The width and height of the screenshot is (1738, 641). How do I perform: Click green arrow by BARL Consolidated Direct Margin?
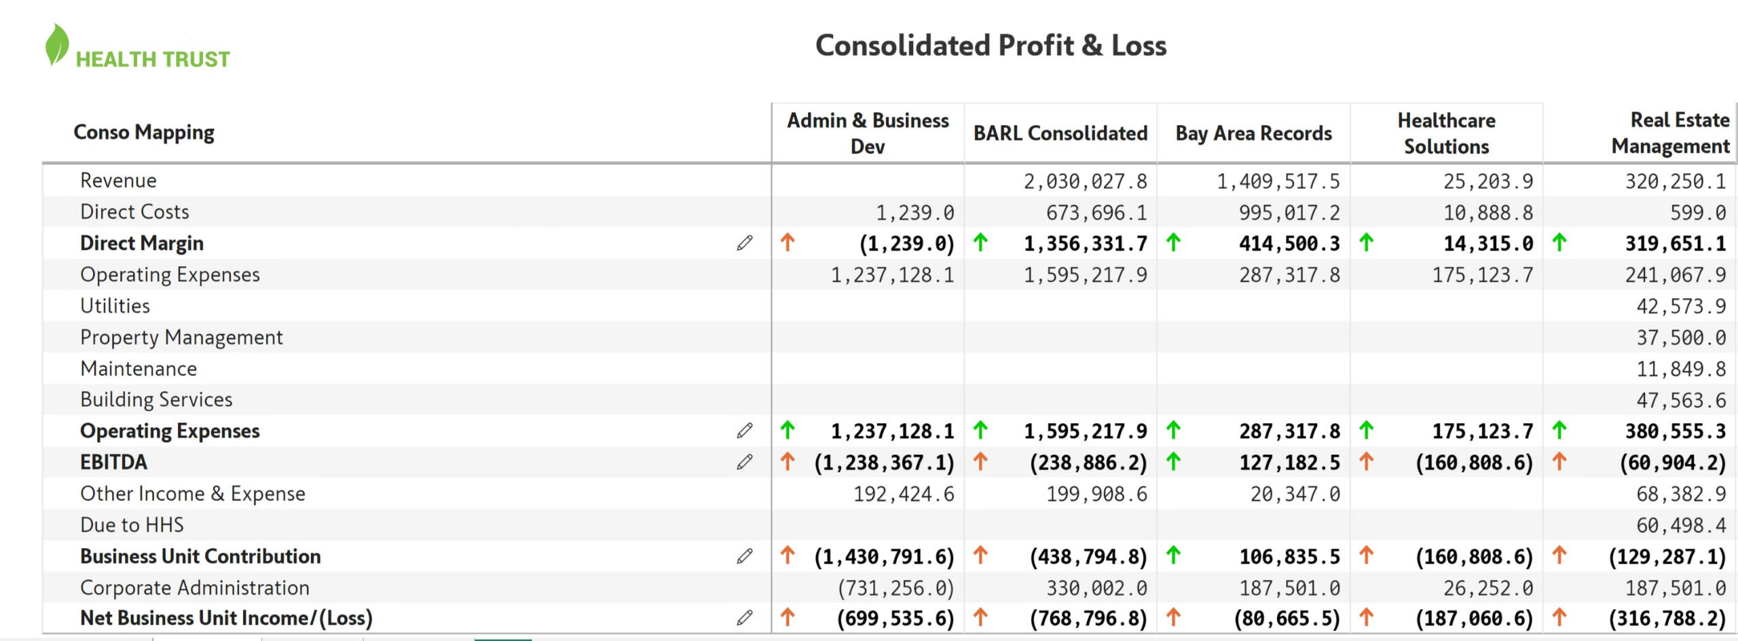pyautogui.click(x=980, y=242)
